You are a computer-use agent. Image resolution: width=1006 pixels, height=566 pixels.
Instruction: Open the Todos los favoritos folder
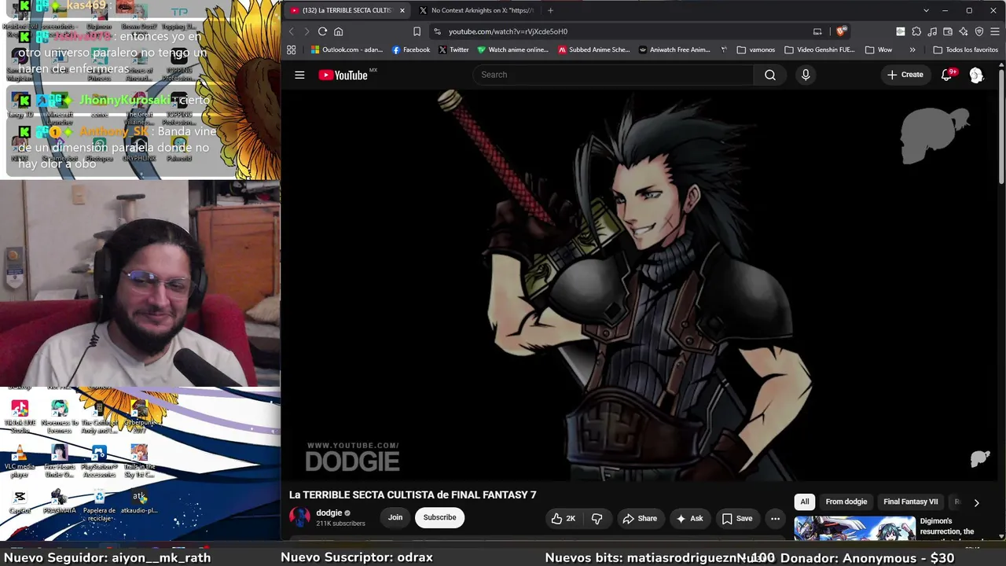click(x=965, y=50)
